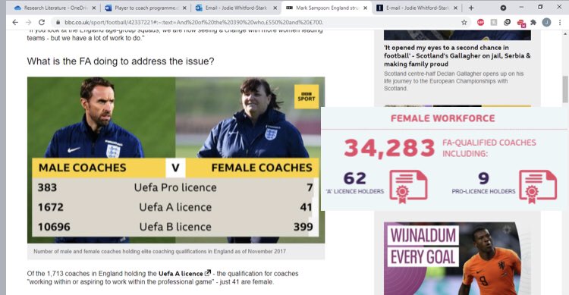Open the Uefa A licence link
569x295 pixels.
pyautogui.click(x=184, y=274)
